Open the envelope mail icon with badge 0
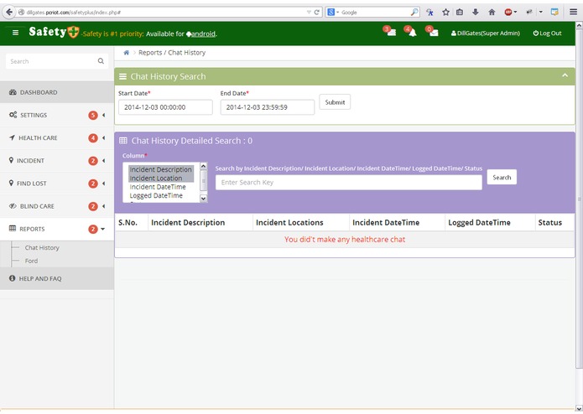Image resolution: width=583 pixels, height=414 pixels. click(432, 32)
